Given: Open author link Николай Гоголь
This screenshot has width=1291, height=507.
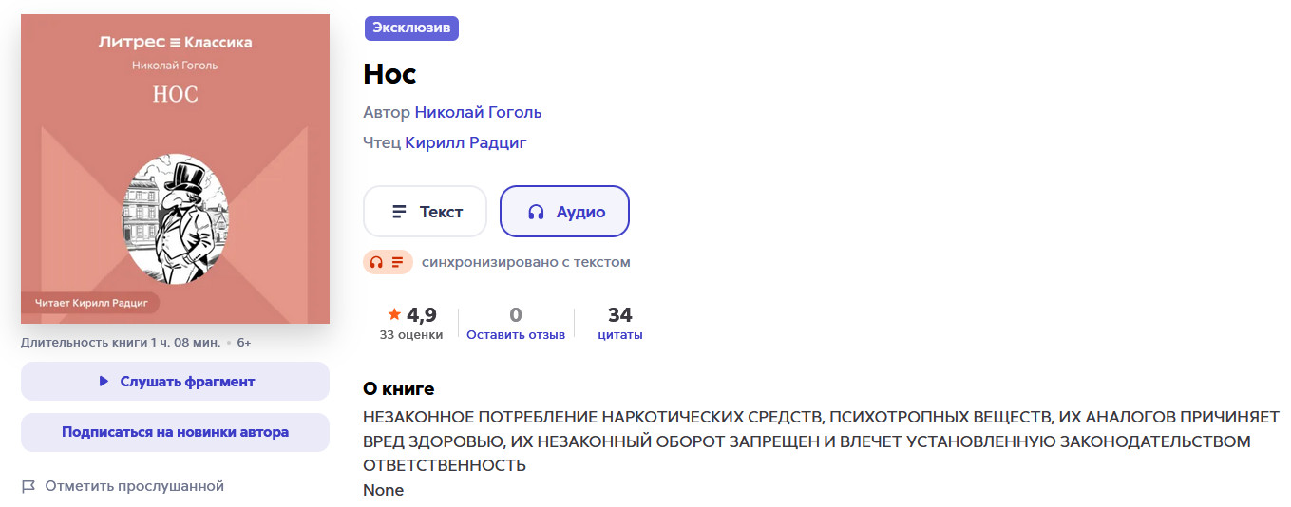Looking at the screenshot, I should pos(478,112).
